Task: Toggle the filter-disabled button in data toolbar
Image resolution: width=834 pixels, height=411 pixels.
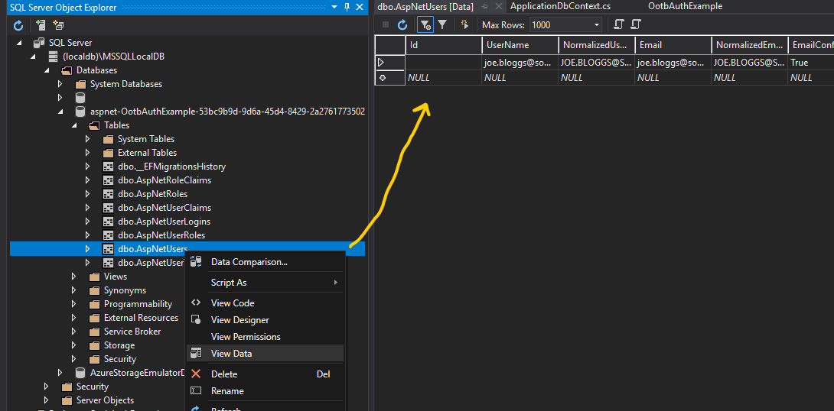Action: tap(425, 24)
